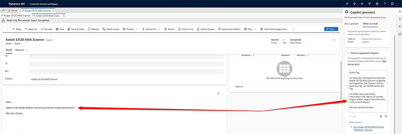Sort attachments by File Name column
This screenshot has width=402, height=134.
[247, 55]
